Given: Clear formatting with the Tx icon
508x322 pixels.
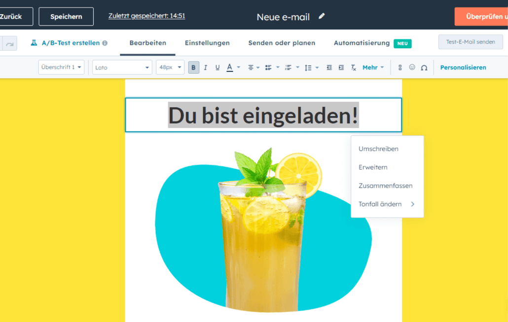Looking at the screenshot, I should [353, 67].
